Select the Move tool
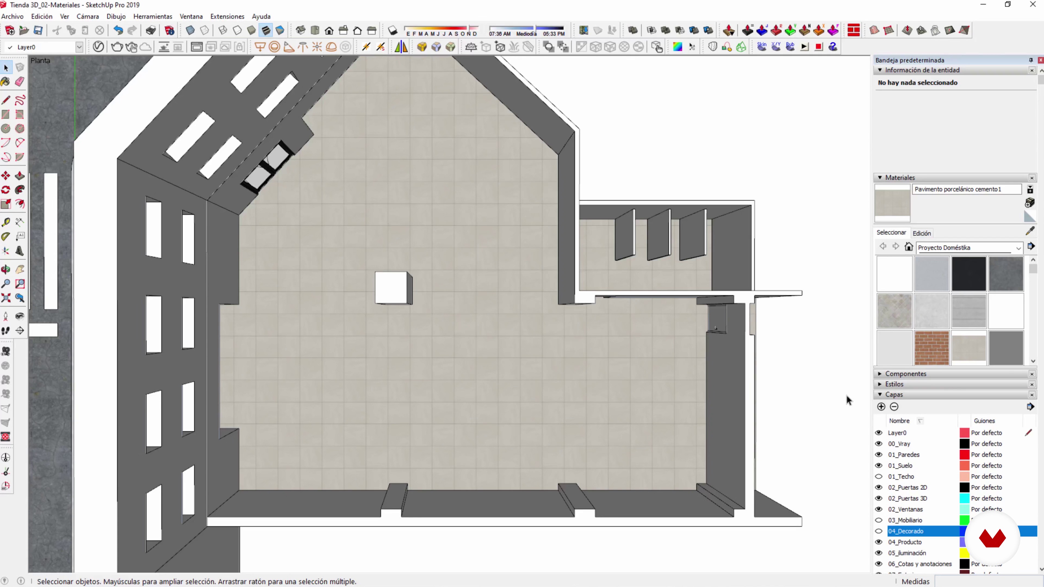The width and height of the screenshot is (1044, 587). [x=6, y=175]
